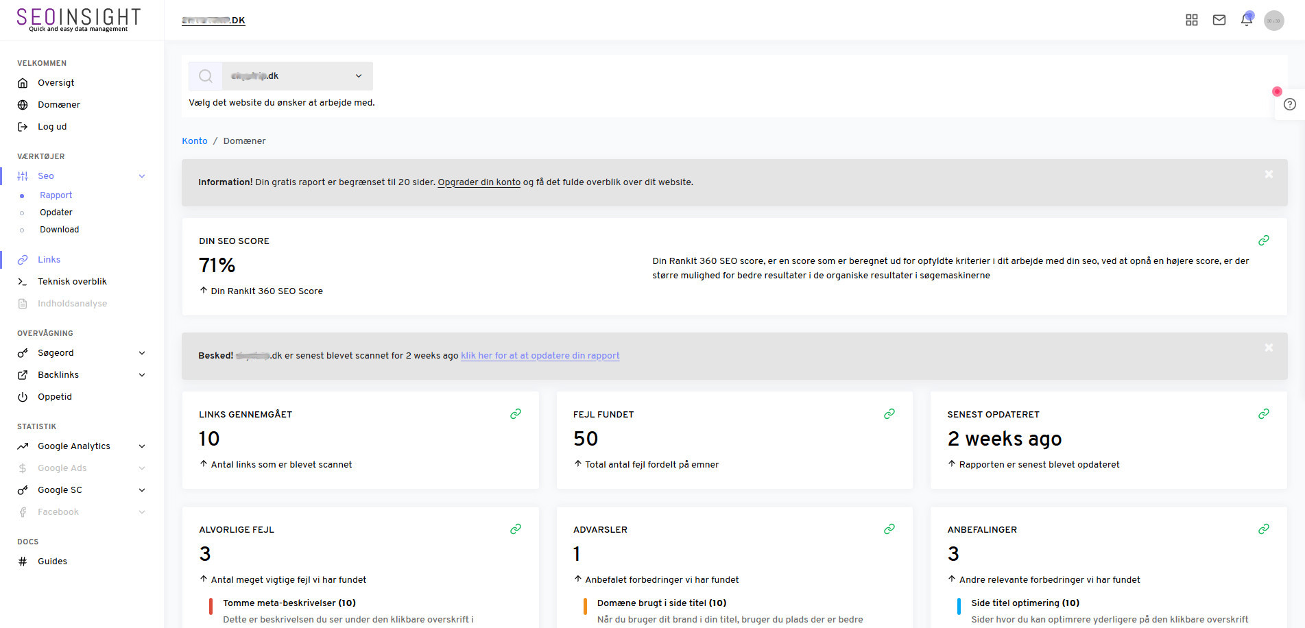Dismiss the Information banner with X
The image size is (1305, 628).
click(x=1269, y=174)
